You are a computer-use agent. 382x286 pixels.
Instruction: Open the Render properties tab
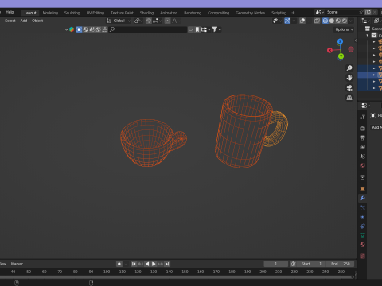tap(362, 129)
